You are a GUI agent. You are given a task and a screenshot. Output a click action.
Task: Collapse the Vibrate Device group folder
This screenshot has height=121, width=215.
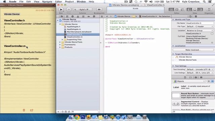(x=60, y=24)
